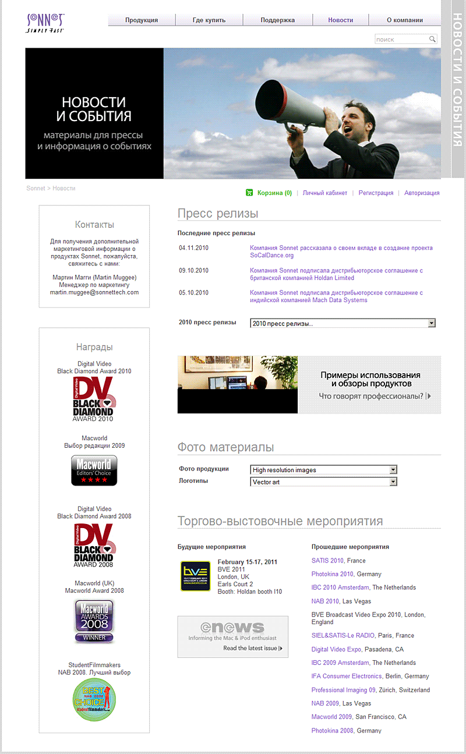466x754 pixels.
Task: Click BVE Broadcast Video Expo 2010 text
Action: point(369,618)
